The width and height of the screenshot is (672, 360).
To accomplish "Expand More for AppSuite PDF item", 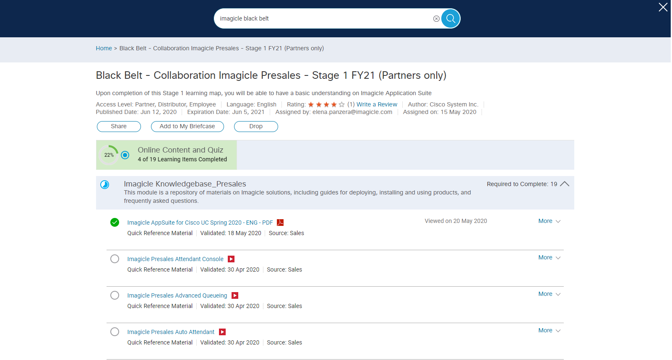I will coord(549,221).
